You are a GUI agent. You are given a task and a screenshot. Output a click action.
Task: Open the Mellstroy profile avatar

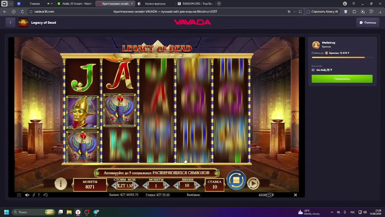point(316,45)
